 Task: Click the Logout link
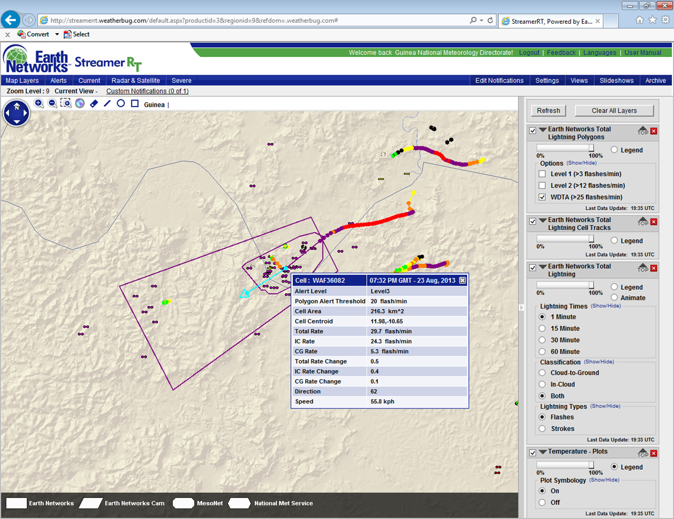pos(529,53)
